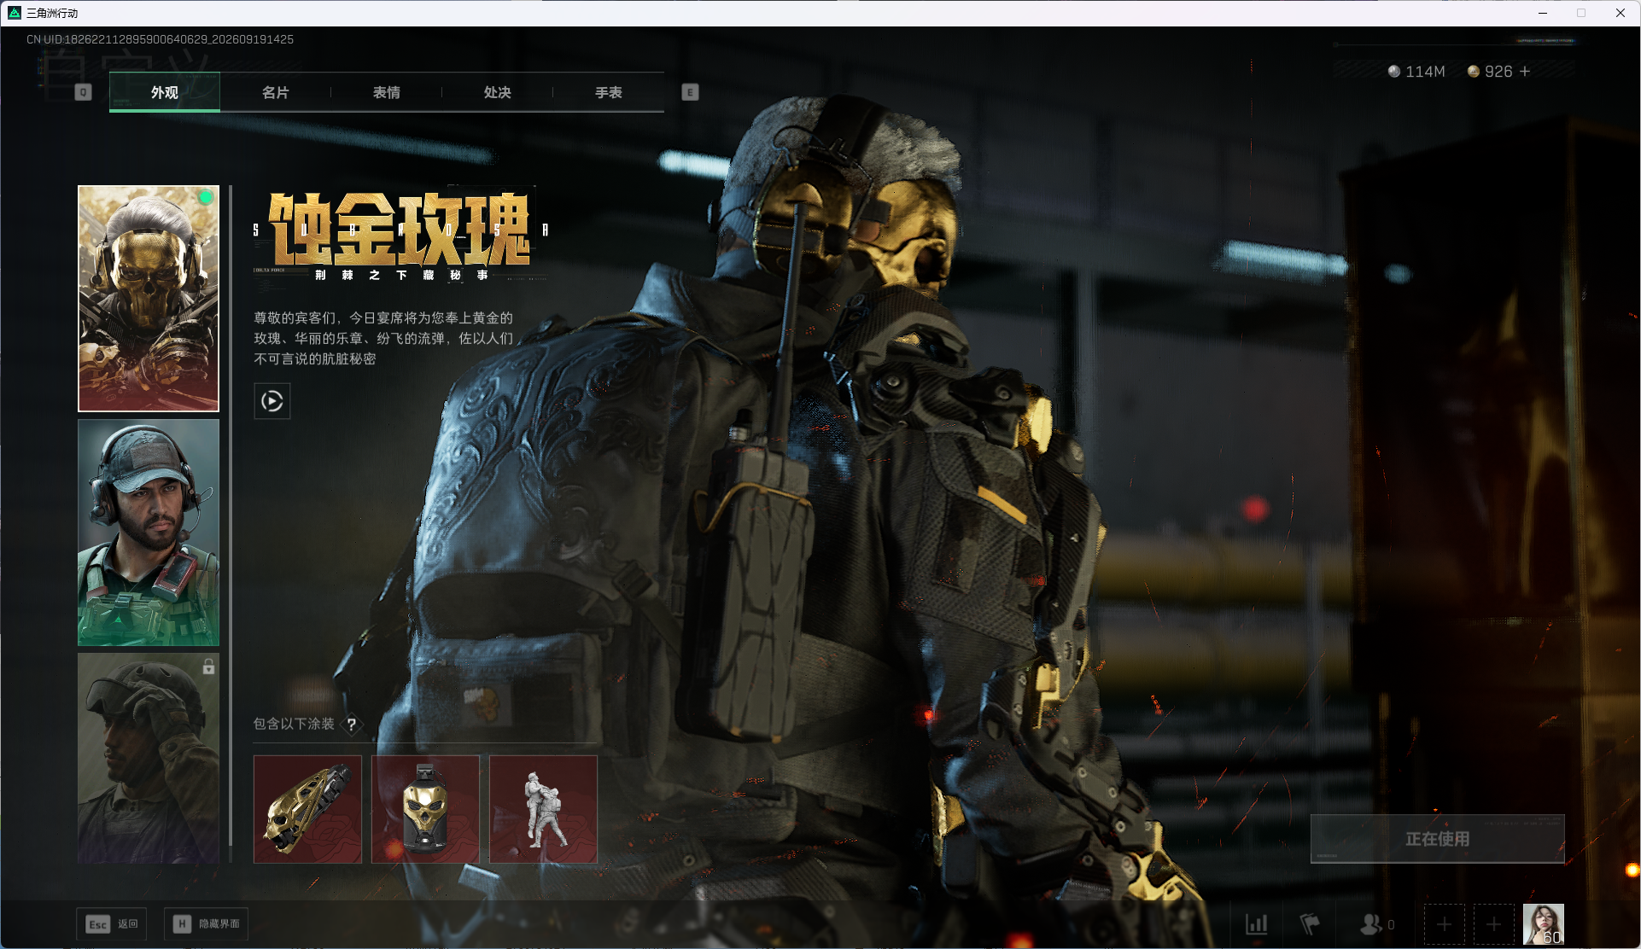This screenshot has width=1641, height=949.
Task: Click the 114M currency balance
Action: tap(1416, 72)
